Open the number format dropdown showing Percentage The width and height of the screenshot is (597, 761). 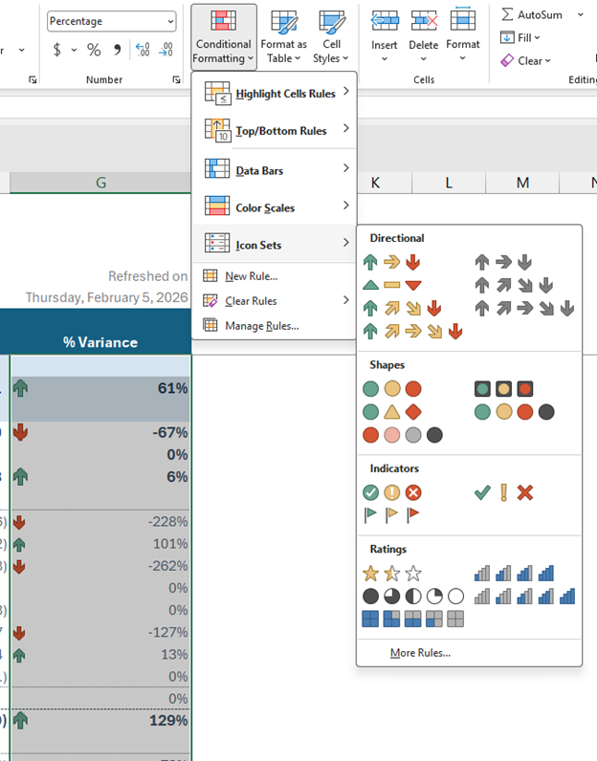[x=112, y=21]
